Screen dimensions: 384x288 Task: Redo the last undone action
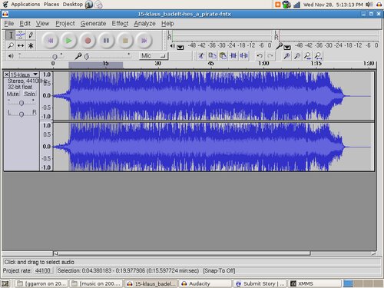(270, 55)
